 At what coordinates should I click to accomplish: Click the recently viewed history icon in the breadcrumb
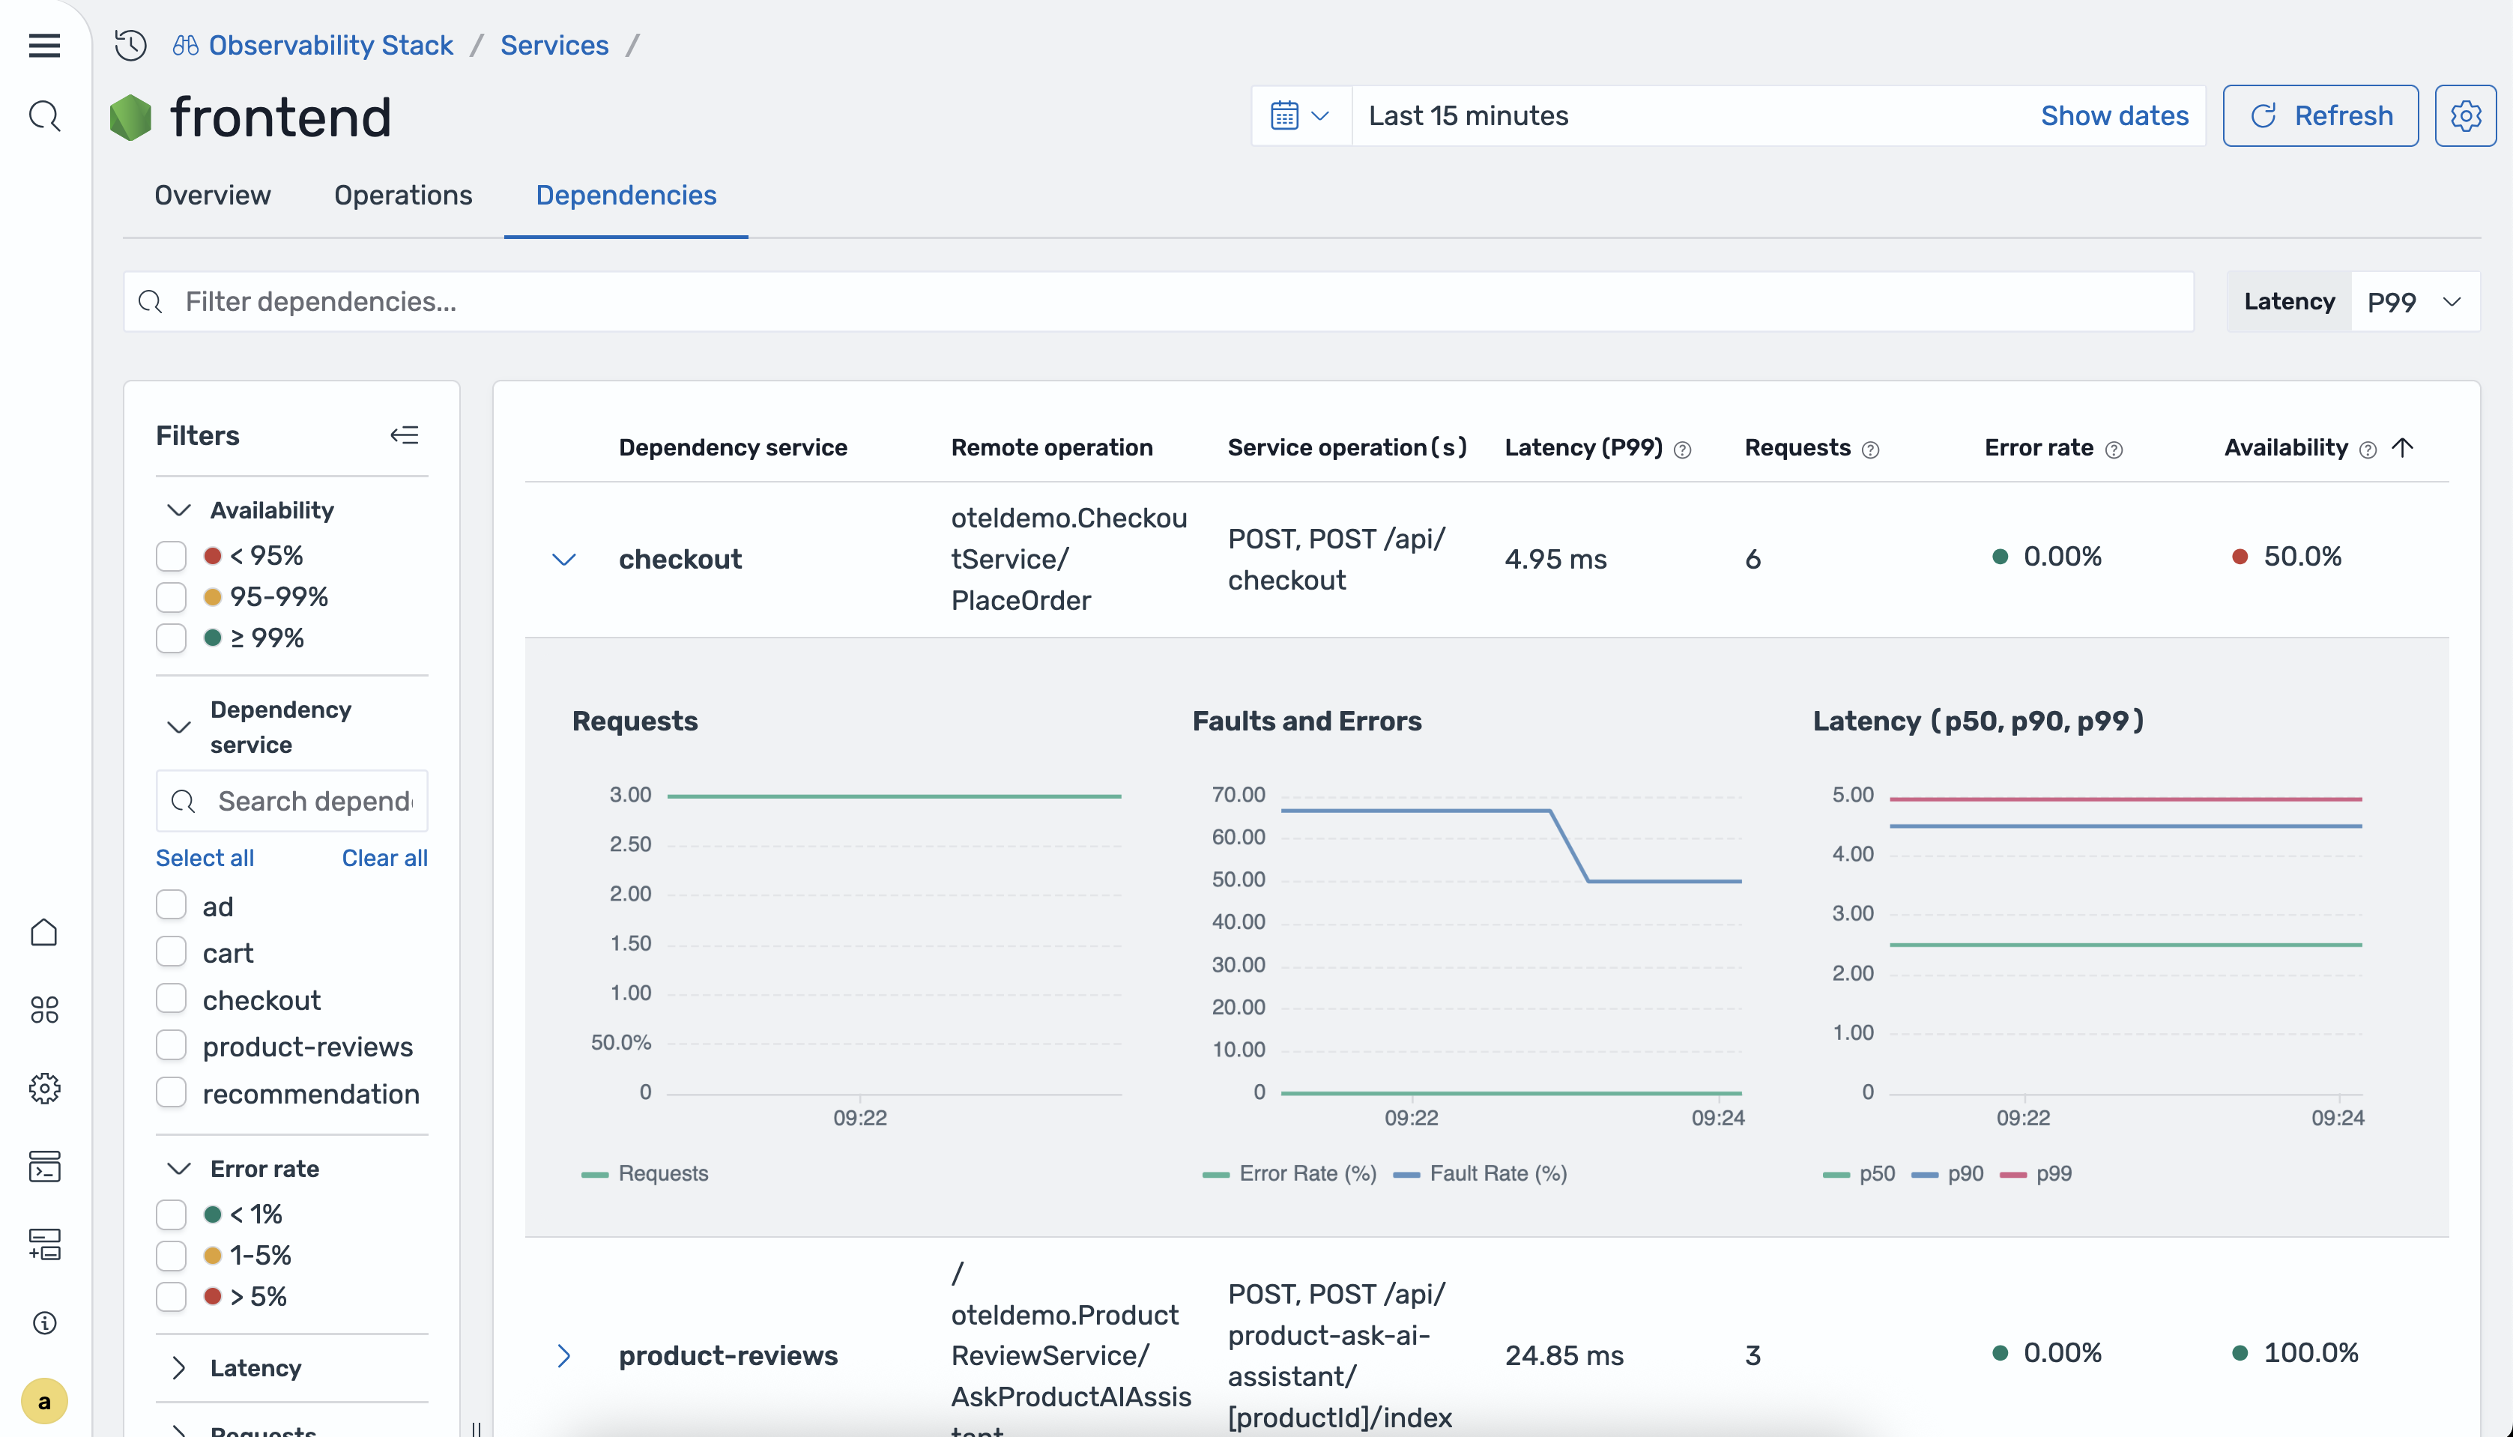pos(130,46)
